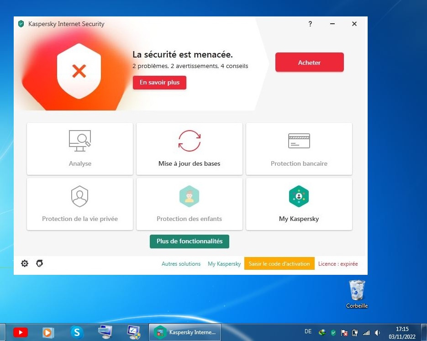Click the Analyse label

pyautogui.click(x=80, y=163)
